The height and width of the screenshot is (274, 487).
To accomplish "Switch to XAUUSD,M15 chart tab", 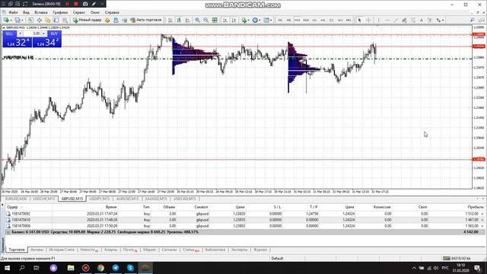I will point(156,199).
